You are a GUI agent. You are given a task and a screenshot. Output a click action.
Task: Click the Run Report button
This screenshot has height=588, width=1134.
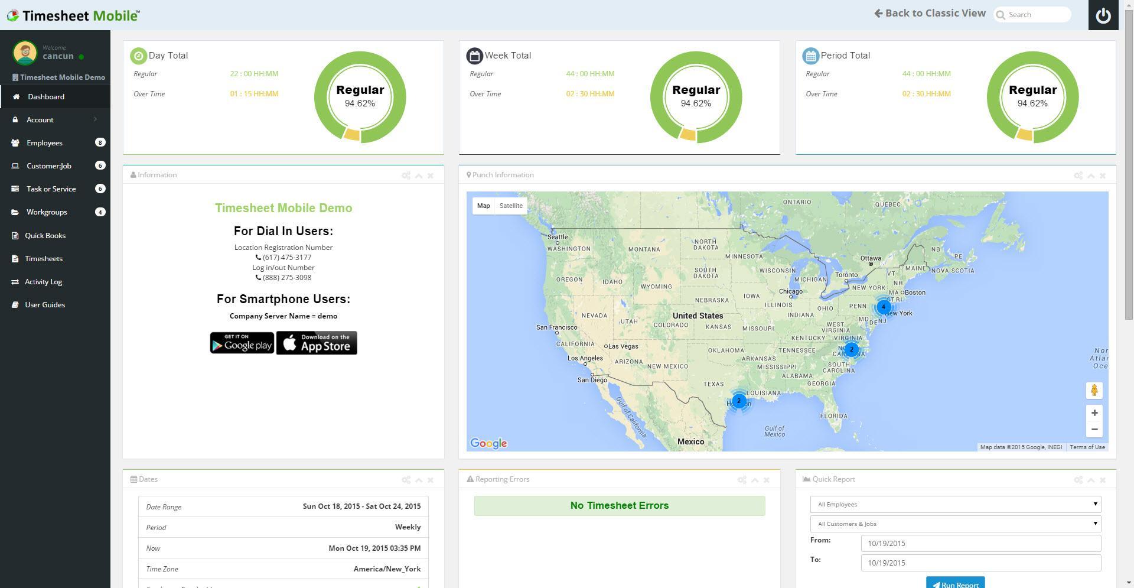(955, 583)
